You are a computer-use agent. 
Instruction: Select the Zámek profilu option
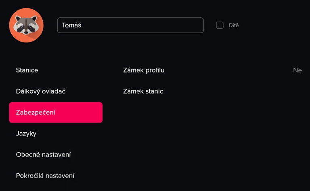[x=144, y=70]
